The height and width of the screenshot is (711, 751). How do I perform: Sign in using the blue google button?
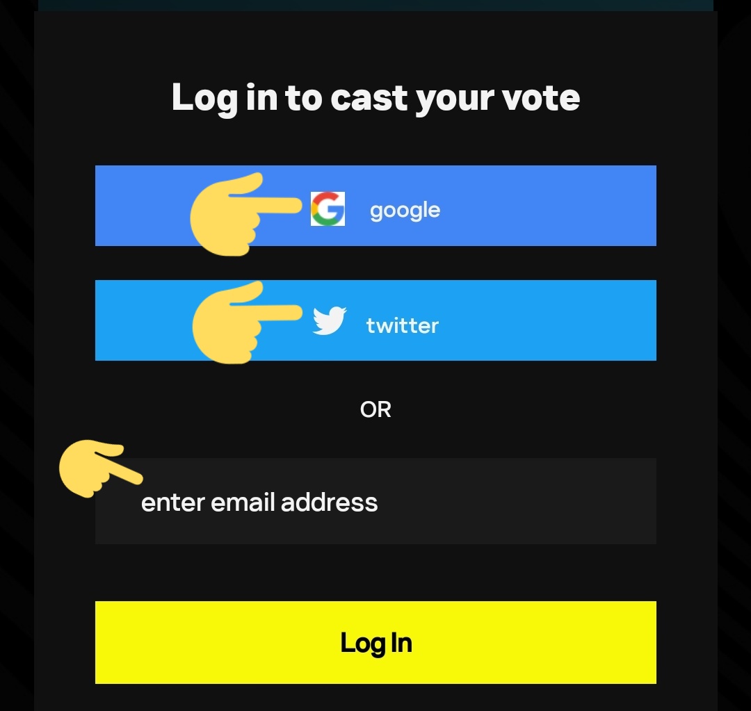(375, 206)
